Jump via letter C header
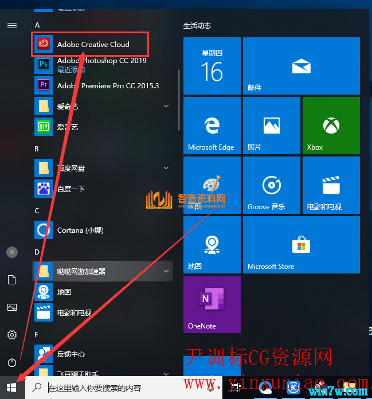The height and width of the screenshot is (399, 372). click(x=37, y=211)
